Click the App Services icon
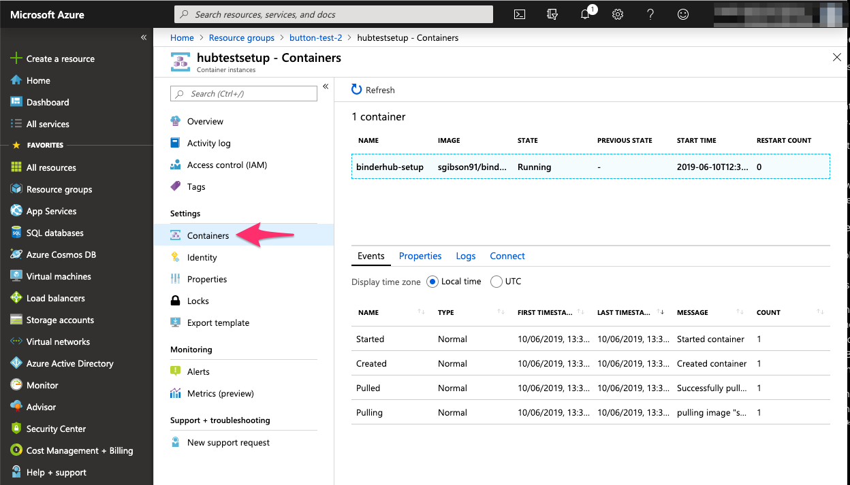Image resolution: width=850 pixels, height=485 pixels. coord(16,211)
